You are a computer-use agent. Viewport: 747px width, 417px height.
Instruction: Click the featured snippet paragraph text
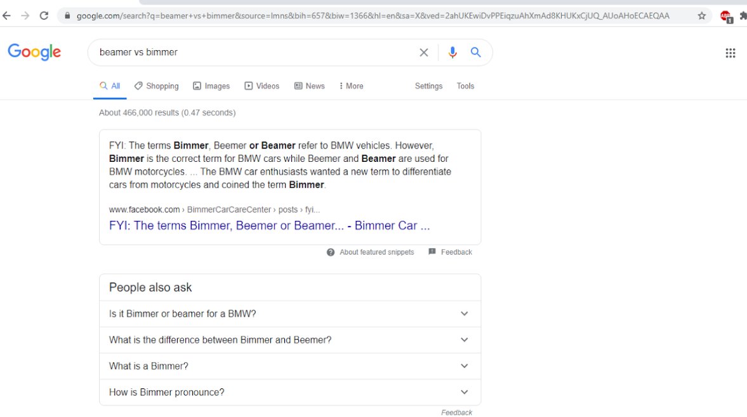(x=280, y=165)
